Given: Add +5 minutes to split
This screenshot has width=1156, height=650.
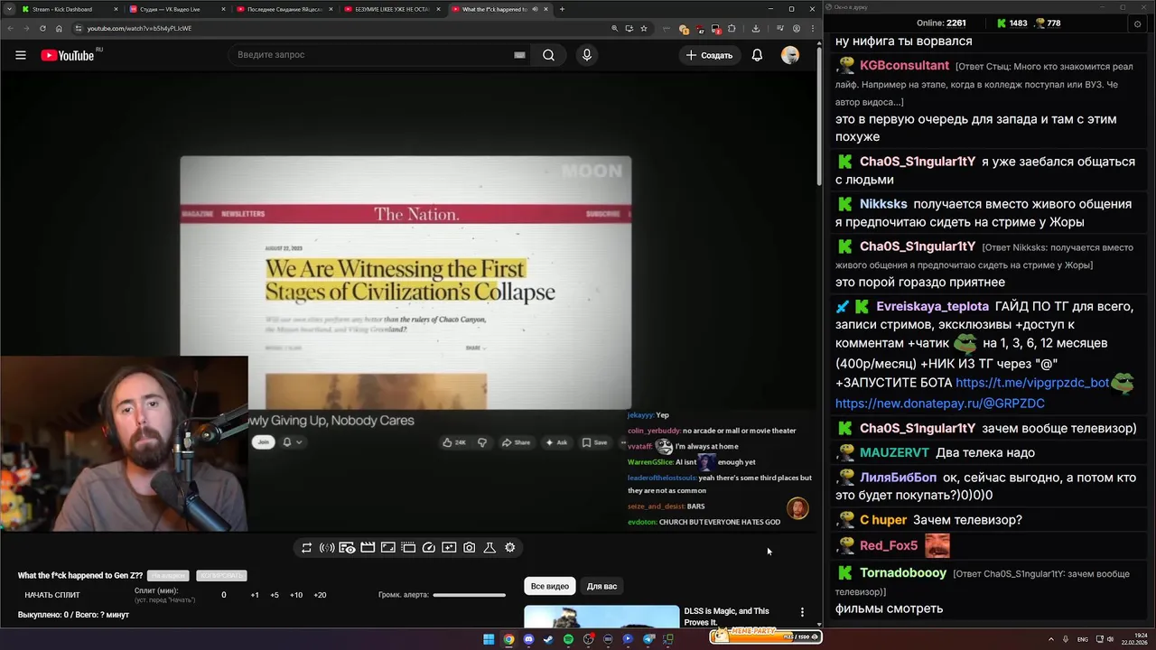Looking at the screenshot, I should point(275,595).
